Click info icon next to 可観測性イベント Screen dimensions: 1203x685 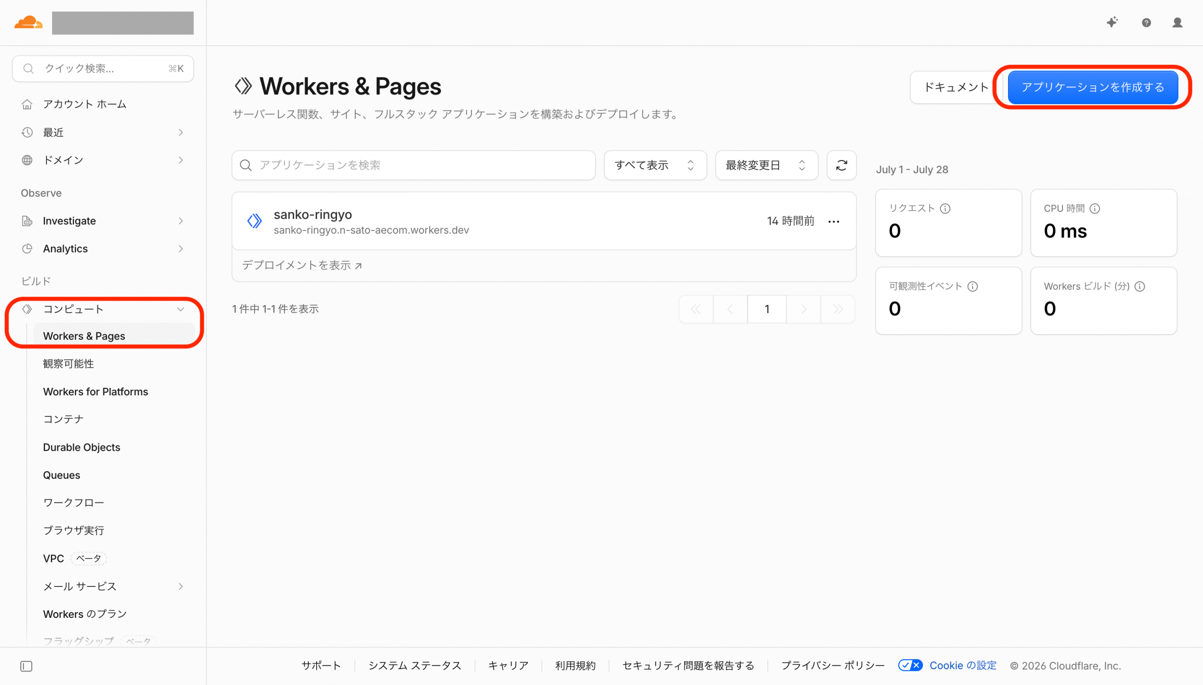click(972, 286)
